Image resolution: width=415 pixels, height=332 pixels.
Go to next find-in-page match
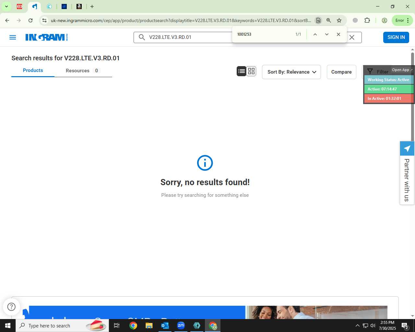click(327, 34)
